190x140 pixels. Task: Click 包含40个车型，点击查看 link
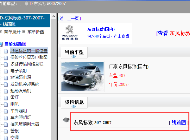[108, 36]
